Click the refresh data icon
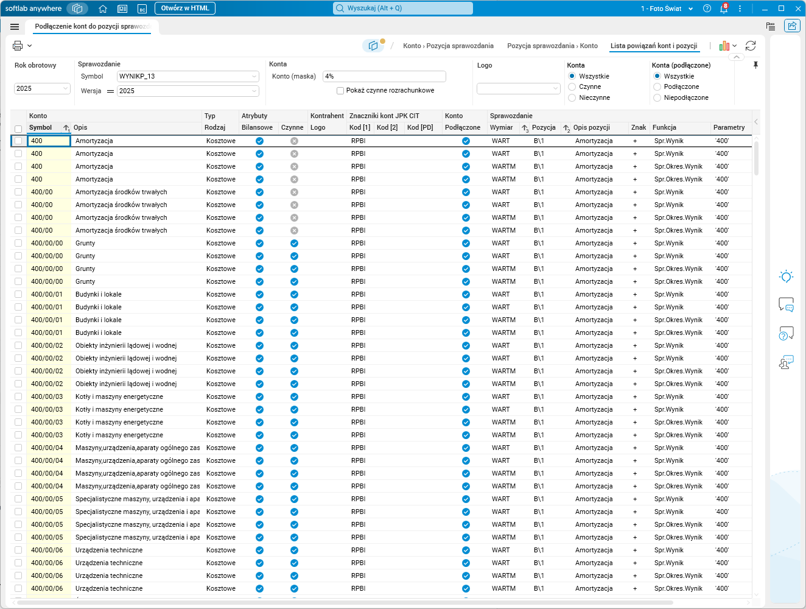Screen dimensions: 806x609 tap(751, 46)
